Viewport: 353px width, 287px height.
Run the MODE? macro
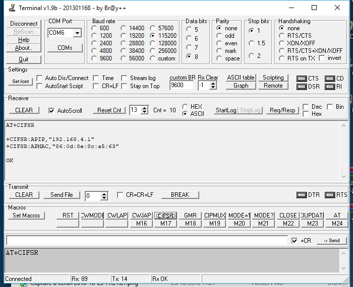(263, 216)
